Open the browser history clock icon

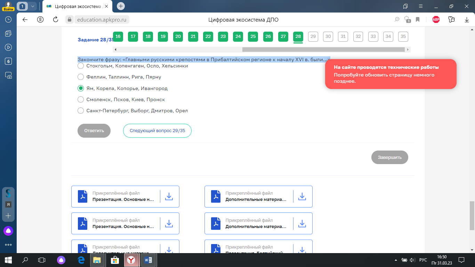click(x=8, y=20)
